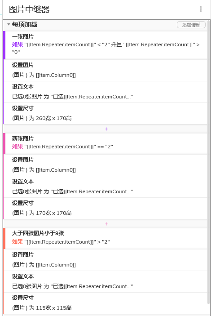
Task: Click the purple 如果 condition in 一张图片
Action: point(18,45)
